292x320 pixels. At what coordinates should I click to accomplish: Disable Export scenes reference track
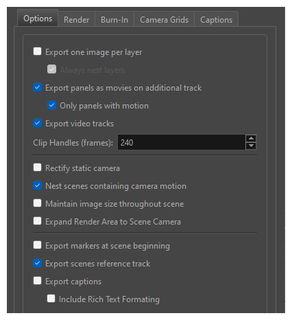tap(37, 263)
